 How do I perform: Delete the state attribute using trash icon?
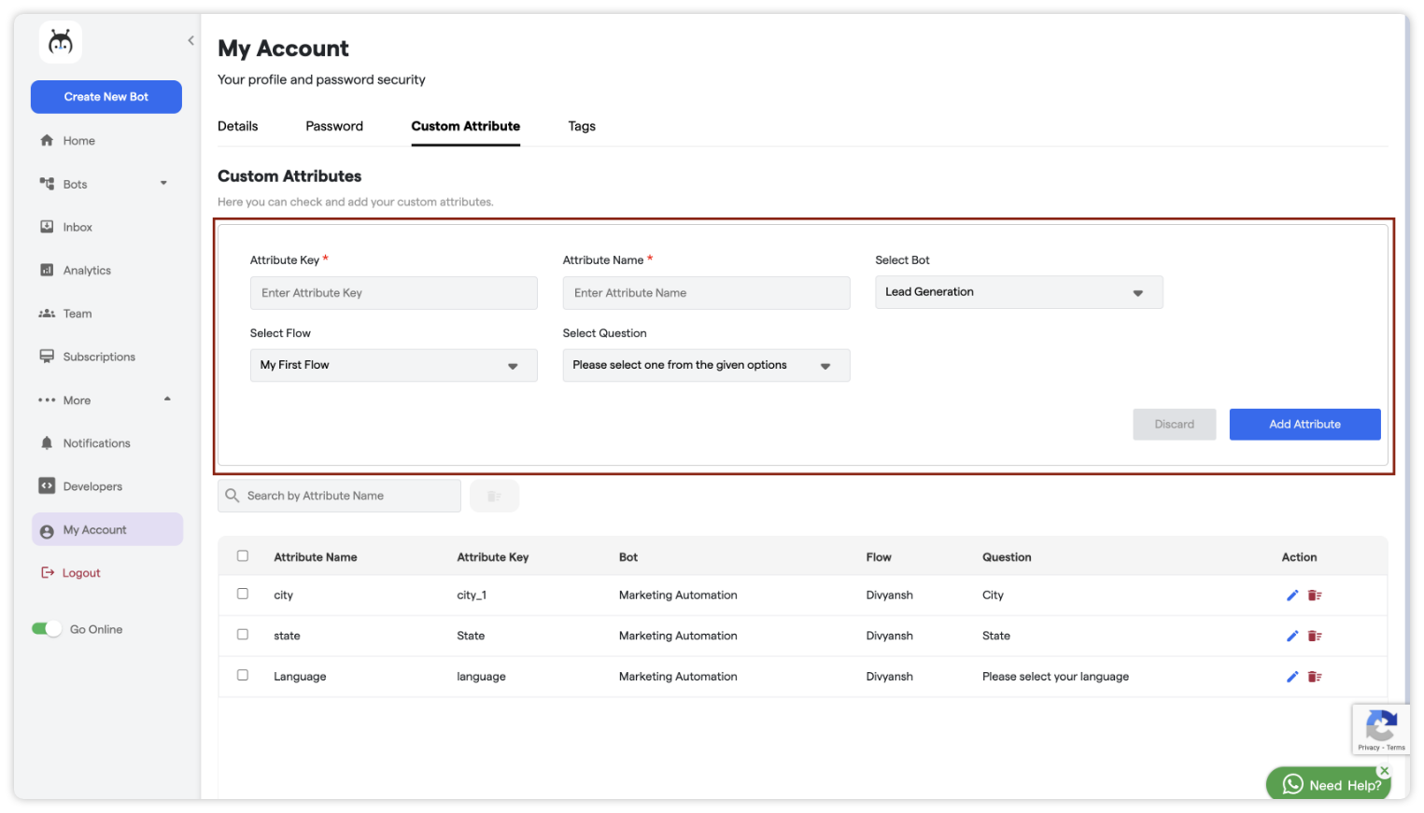coord(1315,637)
